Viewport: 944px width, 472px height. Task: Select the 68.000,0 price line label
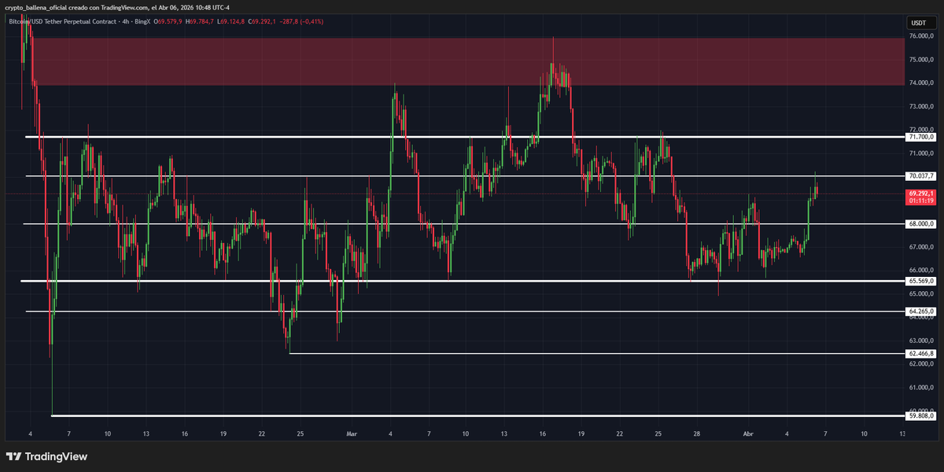click(920, 224)
